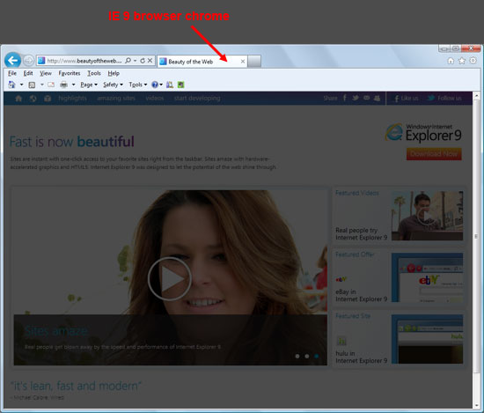Screen dimensions: 484x413
Task: Open the address bar autocomplete dropdown arrow
Action: (136, 61)
